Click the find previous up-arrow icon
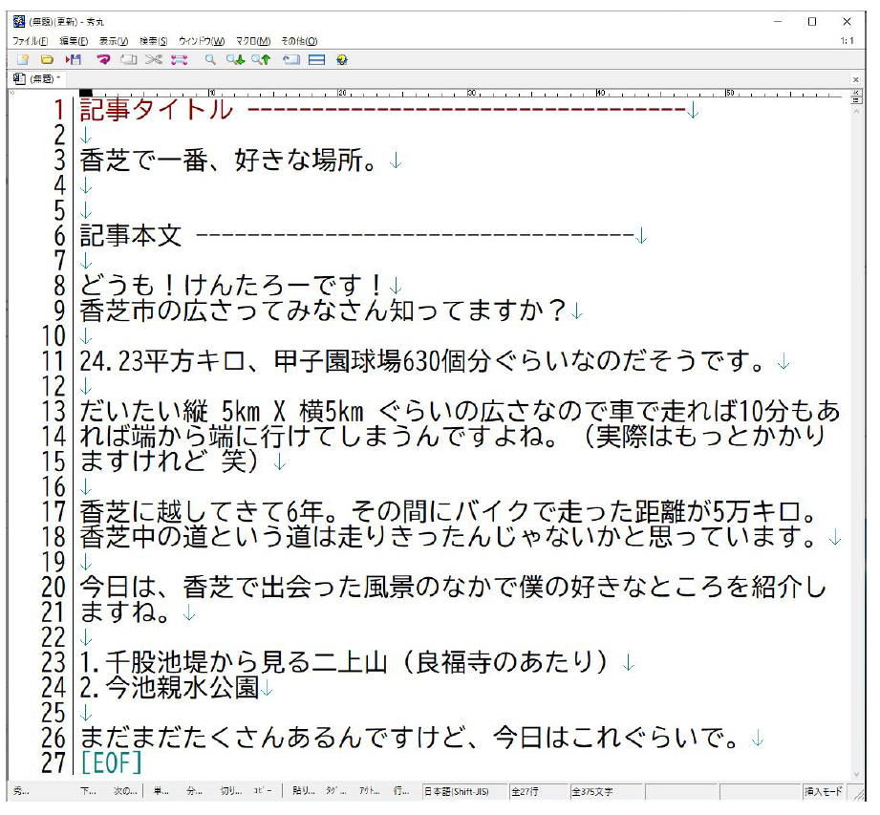880x815 pixels. click(x=261, y=59)
